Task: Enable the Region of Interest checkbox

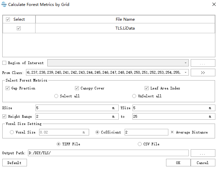Action: click(x=5, y=63)
